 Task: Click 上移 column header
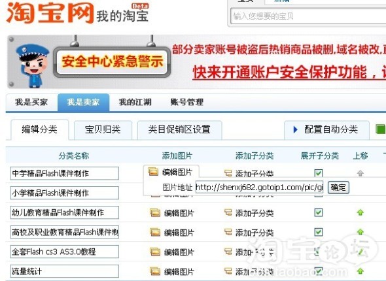[360, 156]
